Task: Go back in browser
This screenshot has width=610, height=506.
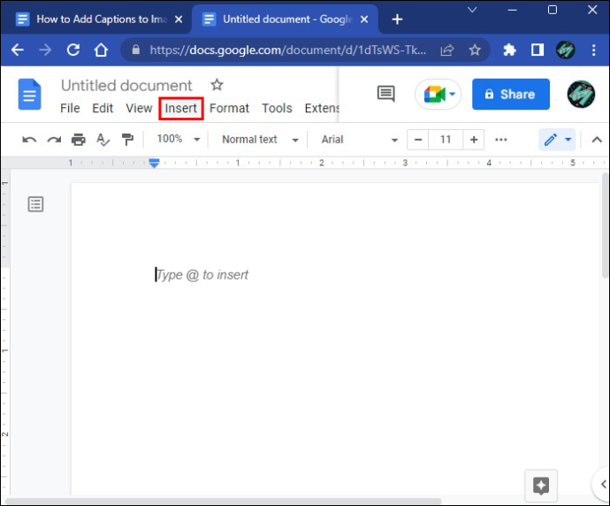Action: (x=18, y=50)
